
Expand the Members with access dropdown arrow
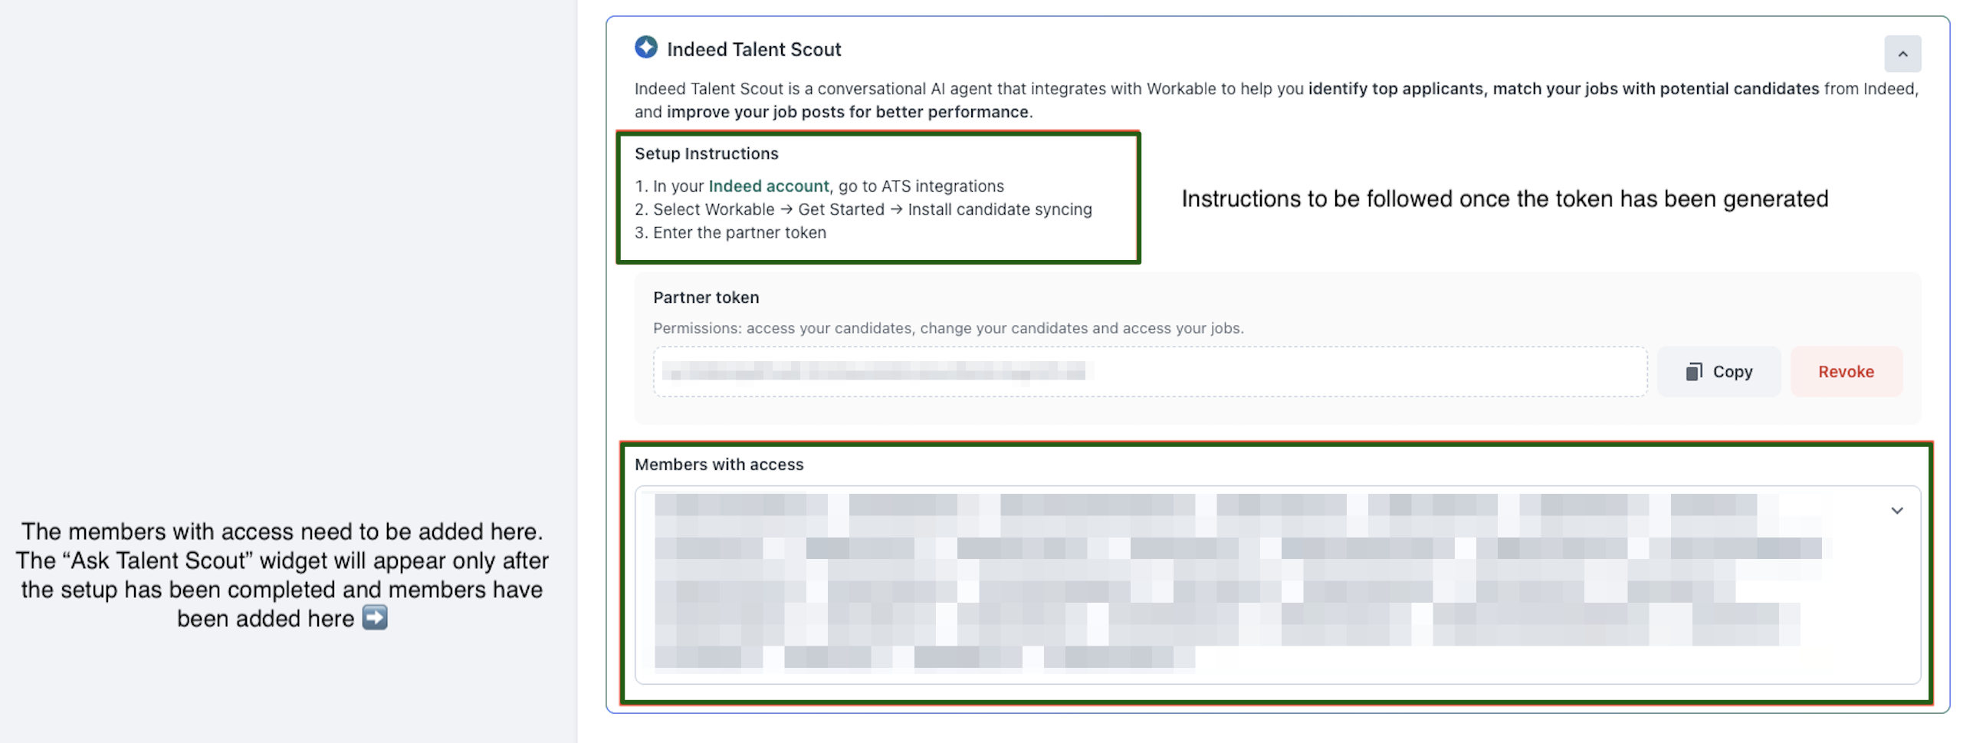[x=1896, y=511]
